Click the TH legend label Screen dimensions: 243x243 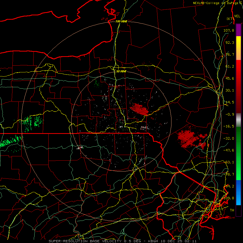click(232, 210)
